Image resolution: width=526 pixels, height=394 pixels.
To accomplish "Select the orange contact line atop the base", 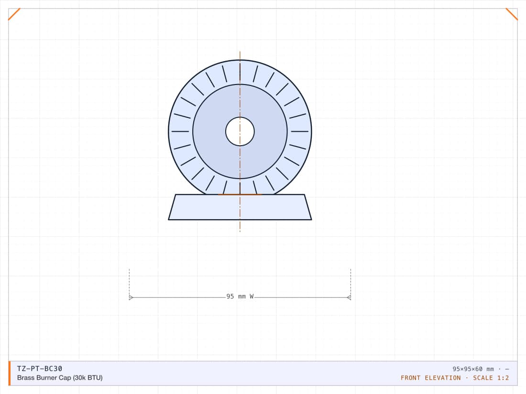I will pos(240,194).
